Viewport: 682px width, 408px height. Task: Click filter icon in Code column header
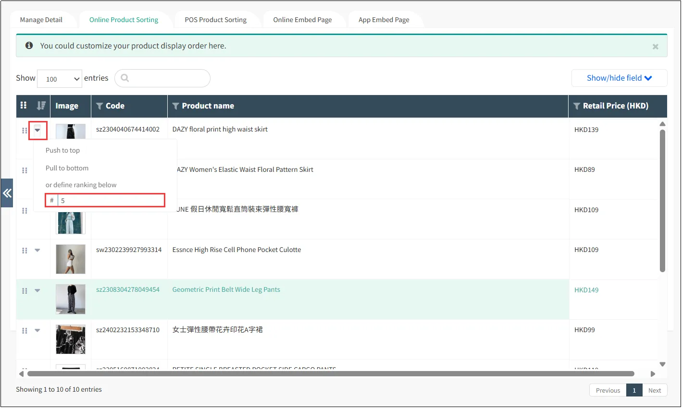(x=99, y=106)
